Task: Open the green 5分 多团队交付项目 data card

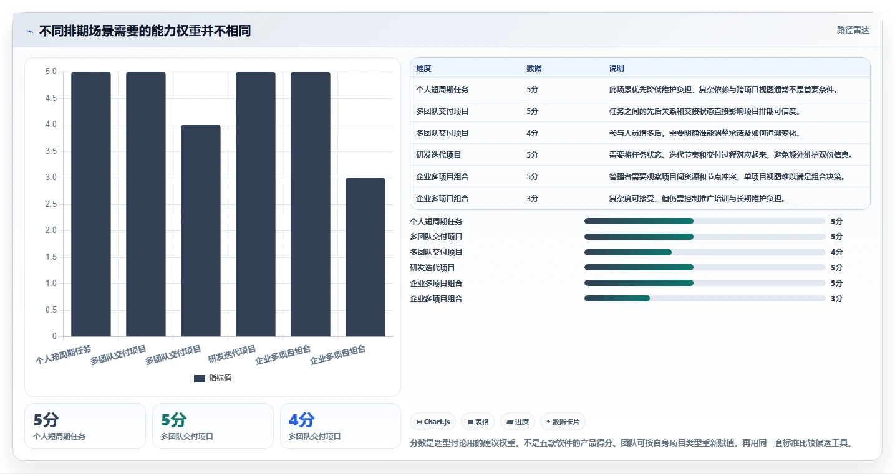Action: pyautogui.click(x=213, y=426)
